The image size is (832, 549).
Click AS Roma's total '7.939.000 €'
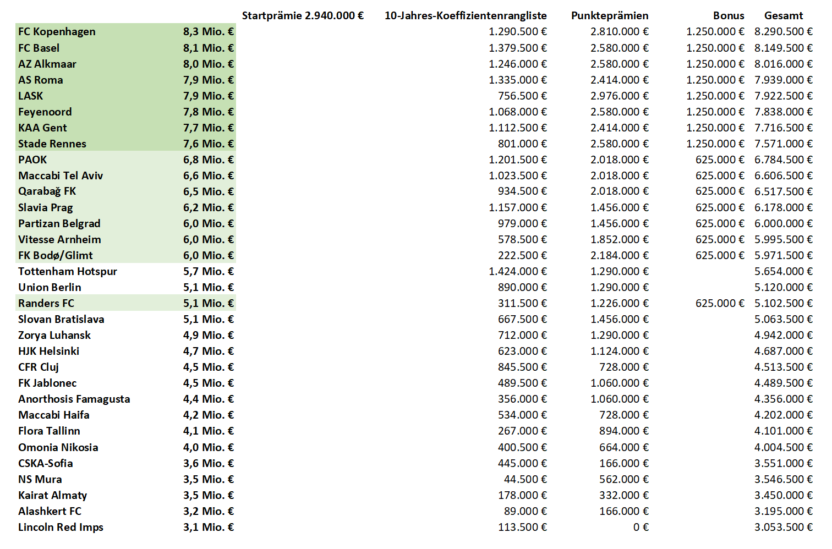point(783,80)
